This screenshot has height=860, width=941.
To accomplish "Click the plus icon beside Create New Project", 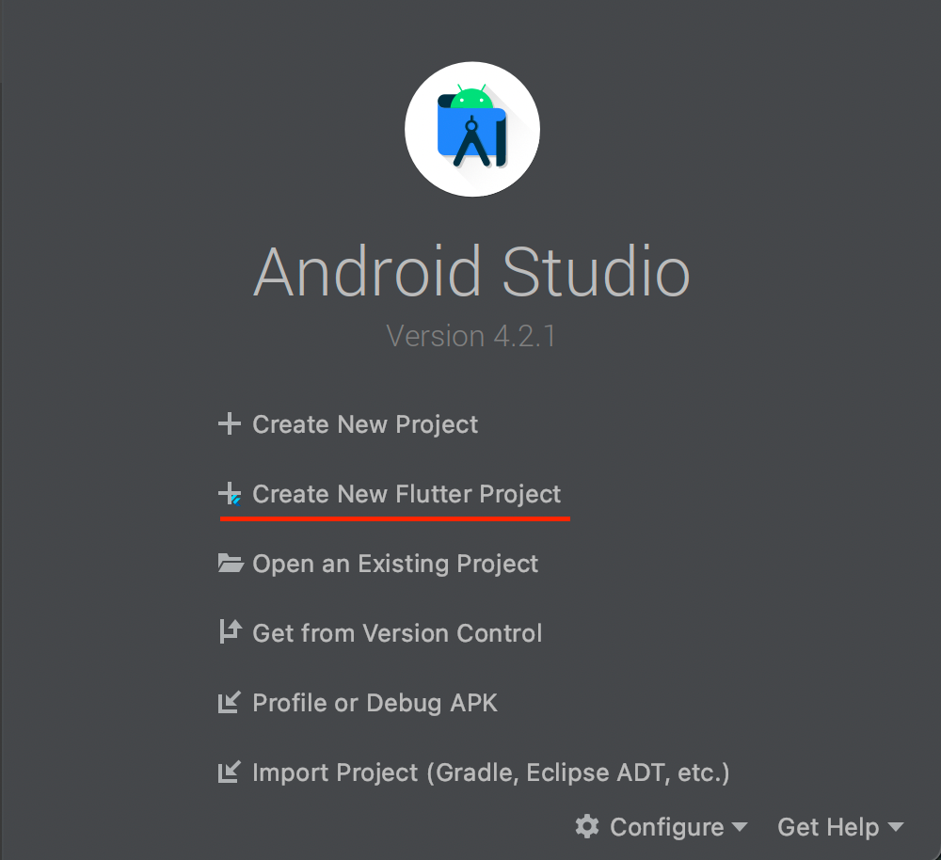I will [x=230, y=423].
